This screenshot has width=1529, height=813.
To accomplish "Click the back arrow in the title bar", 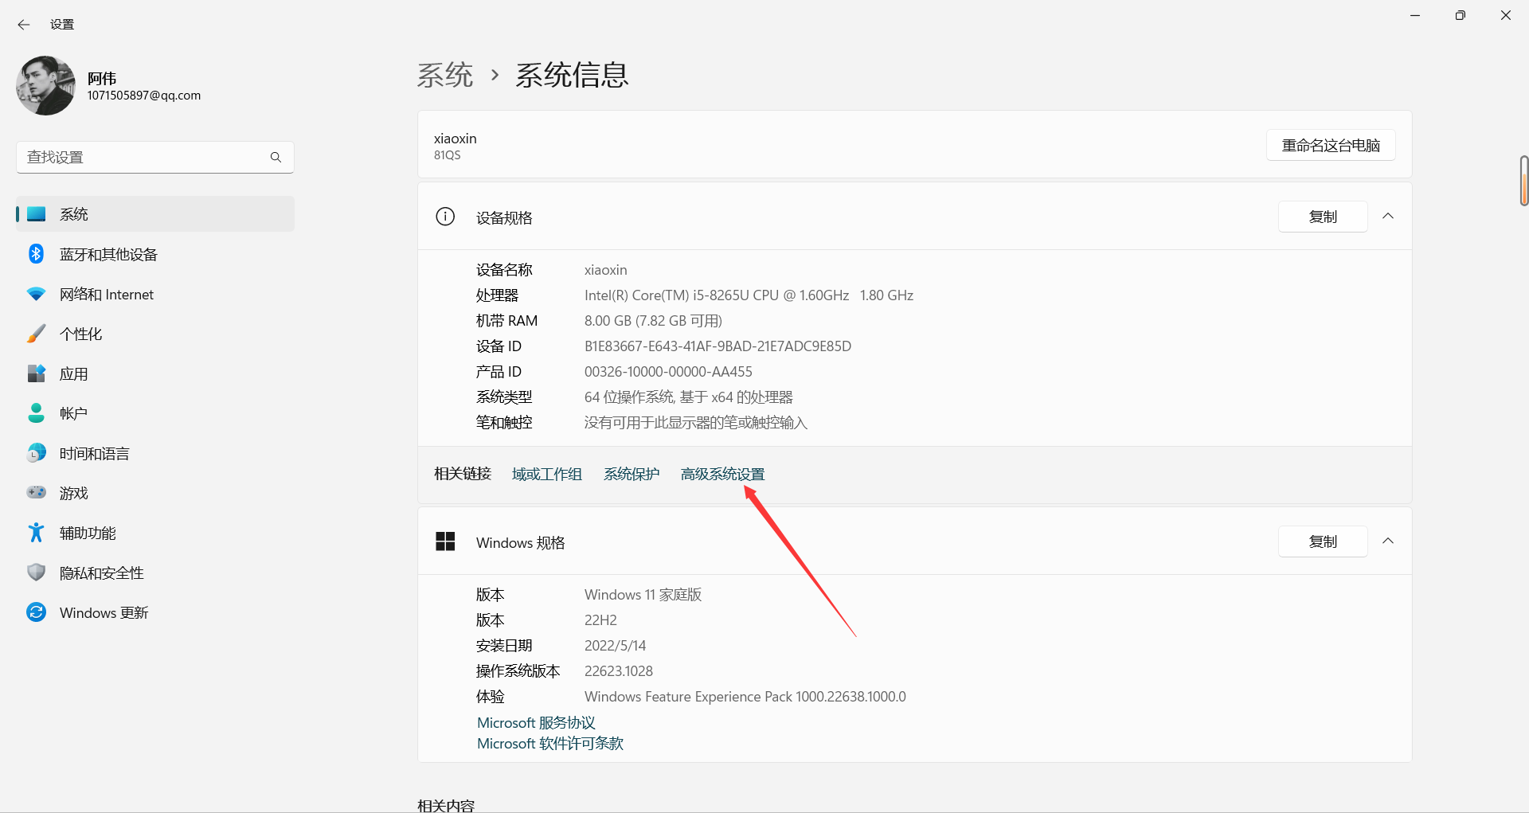I will tap(24, 25).
